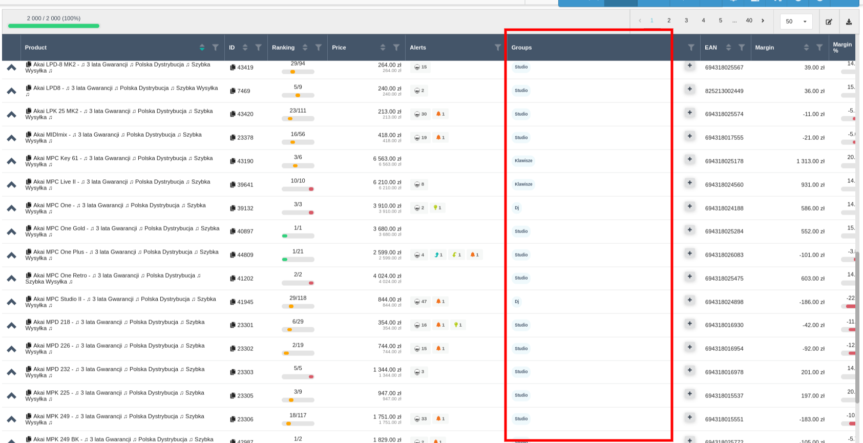The height and width of the screenshot is (443, 863).
Task: Add group with plus button for EAN 825213002449
Action: [x=690, y=89]
